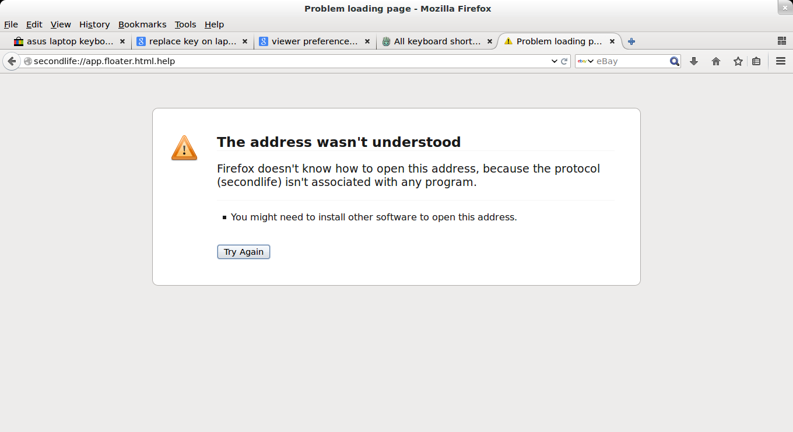Close the Firefox window

coord(785,7)
